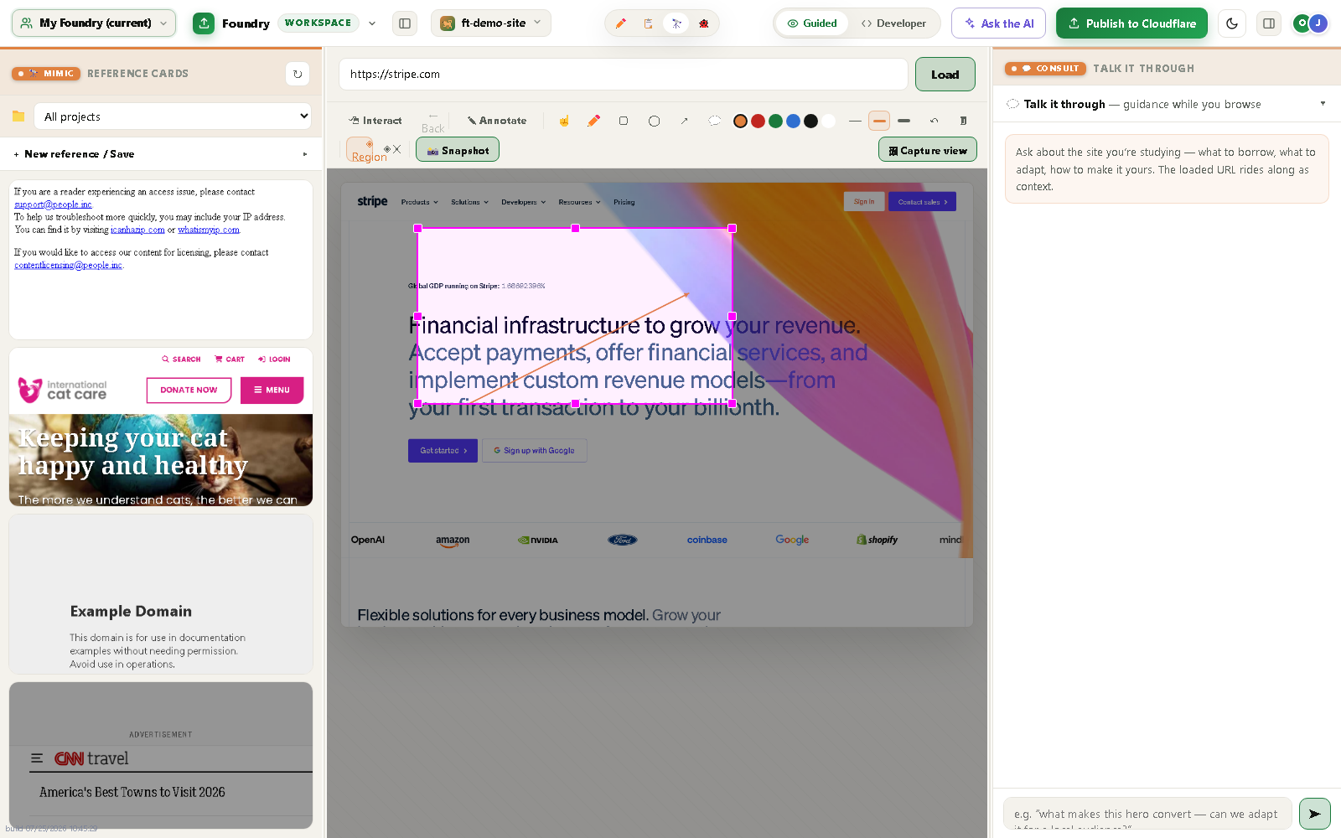Image resolution: width=1341 pixels, height=838 pixels.
Task: Focus the consult question text box
Action: point(1147,814)
